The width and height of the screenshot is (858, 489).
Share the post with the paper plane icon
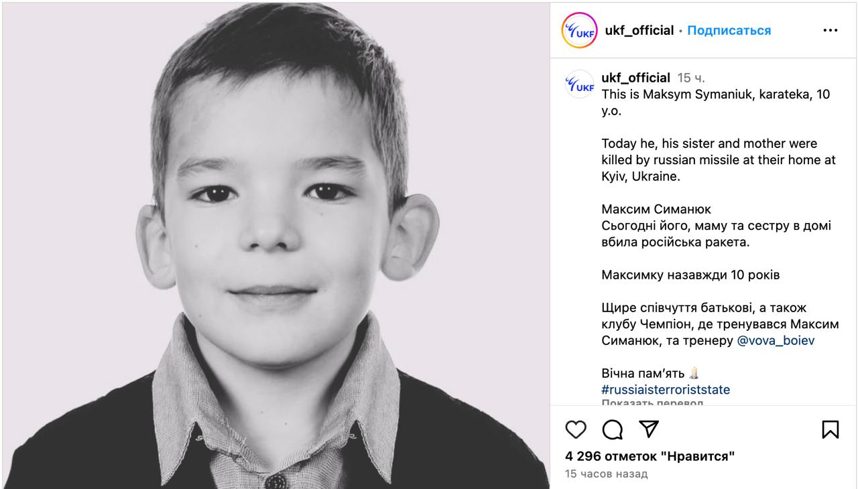(x=648, y=429)
